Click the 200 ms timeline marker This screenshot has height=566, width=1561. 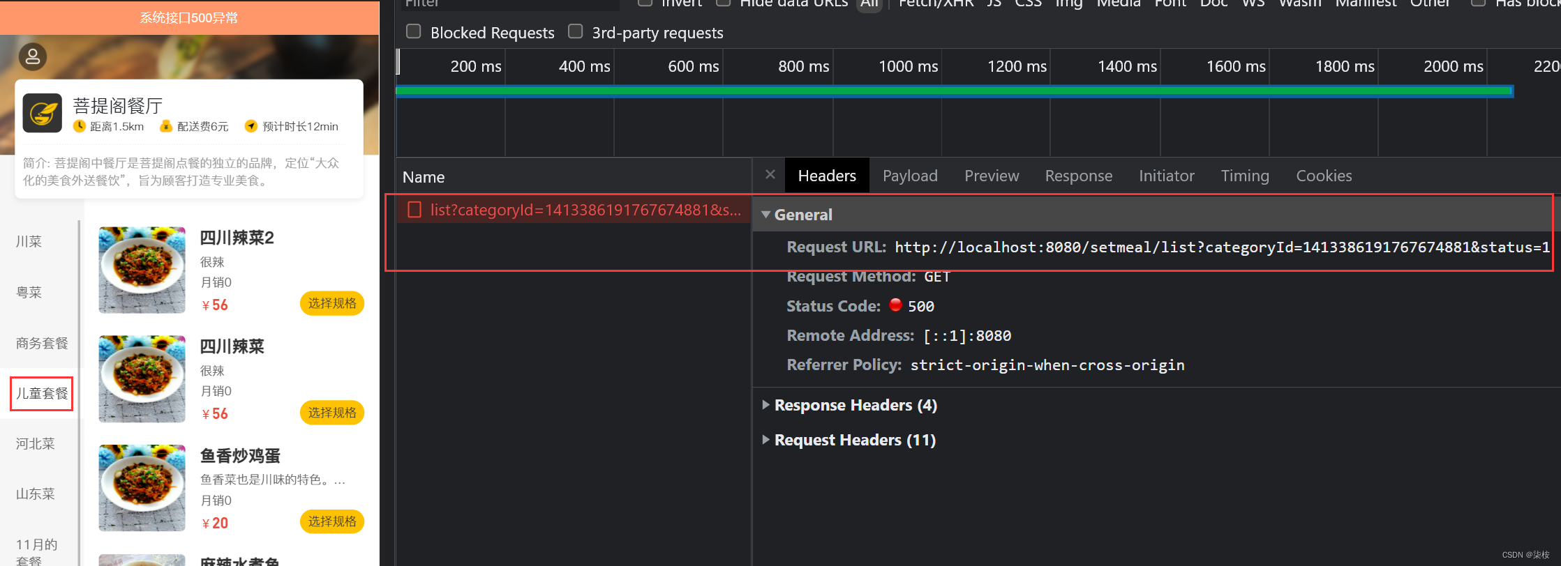point(476,66)
